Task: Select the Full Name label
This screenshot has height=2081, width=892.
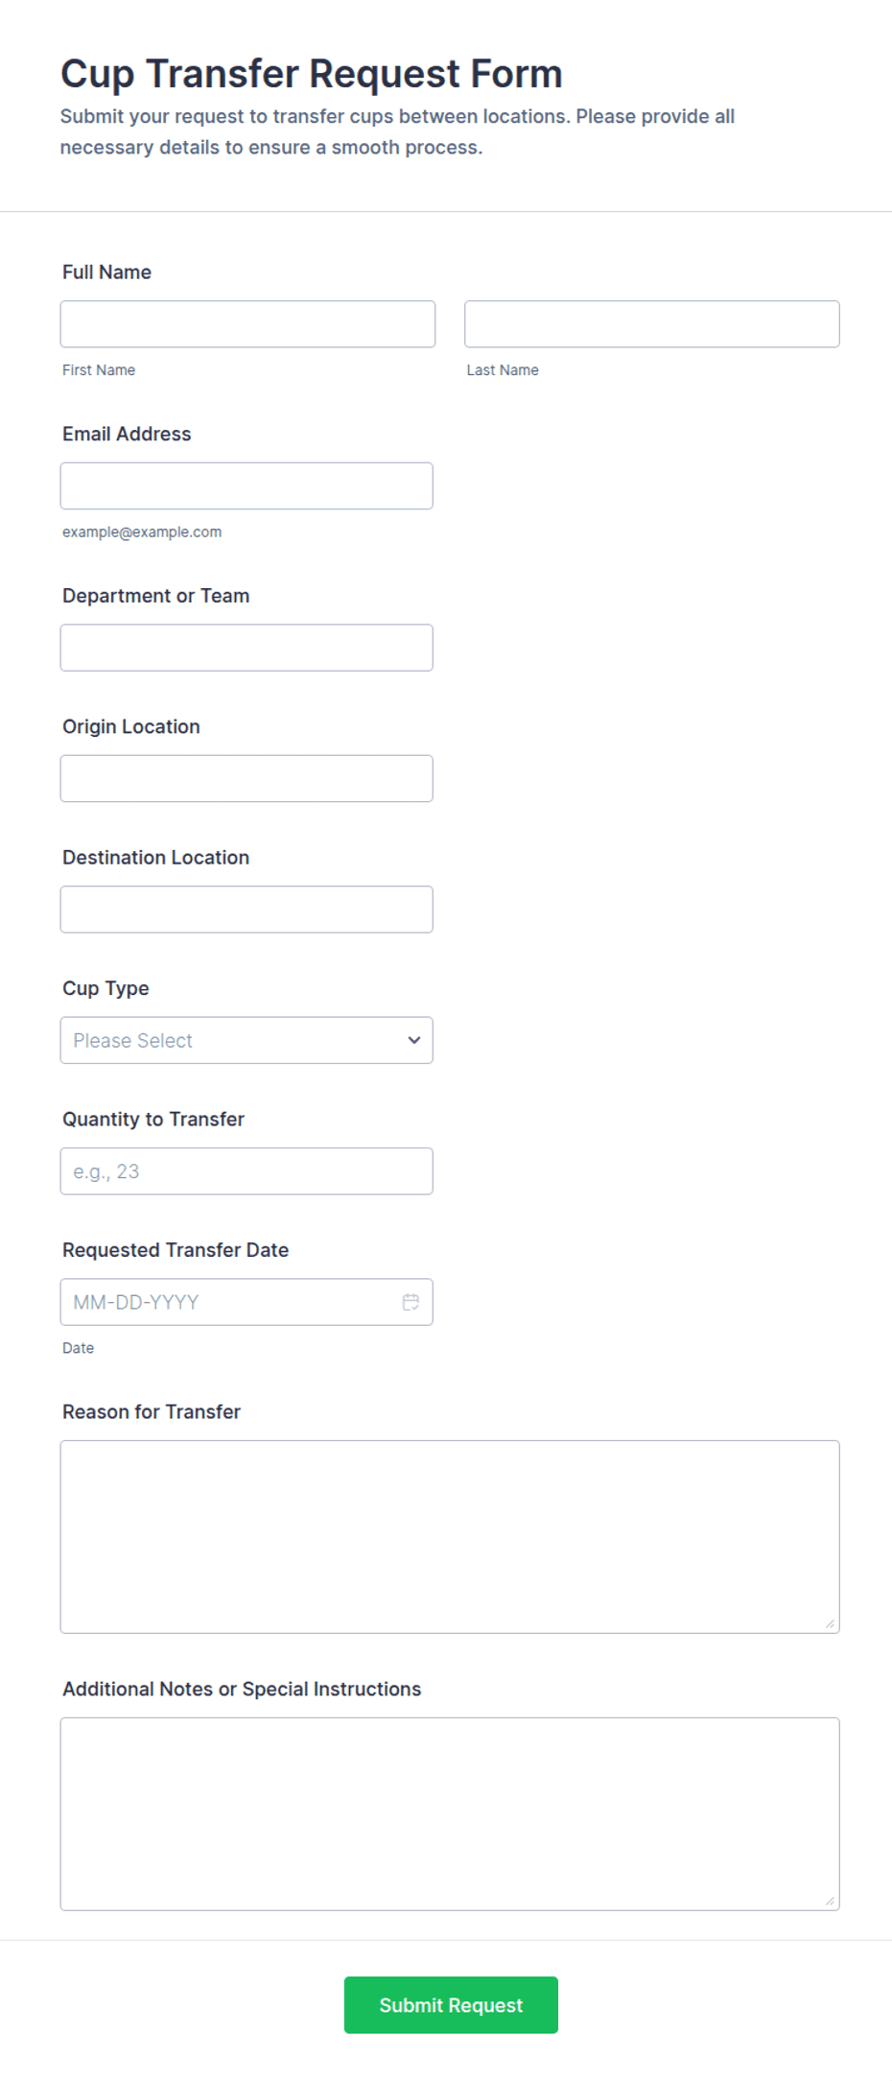Action: [106, 272]
